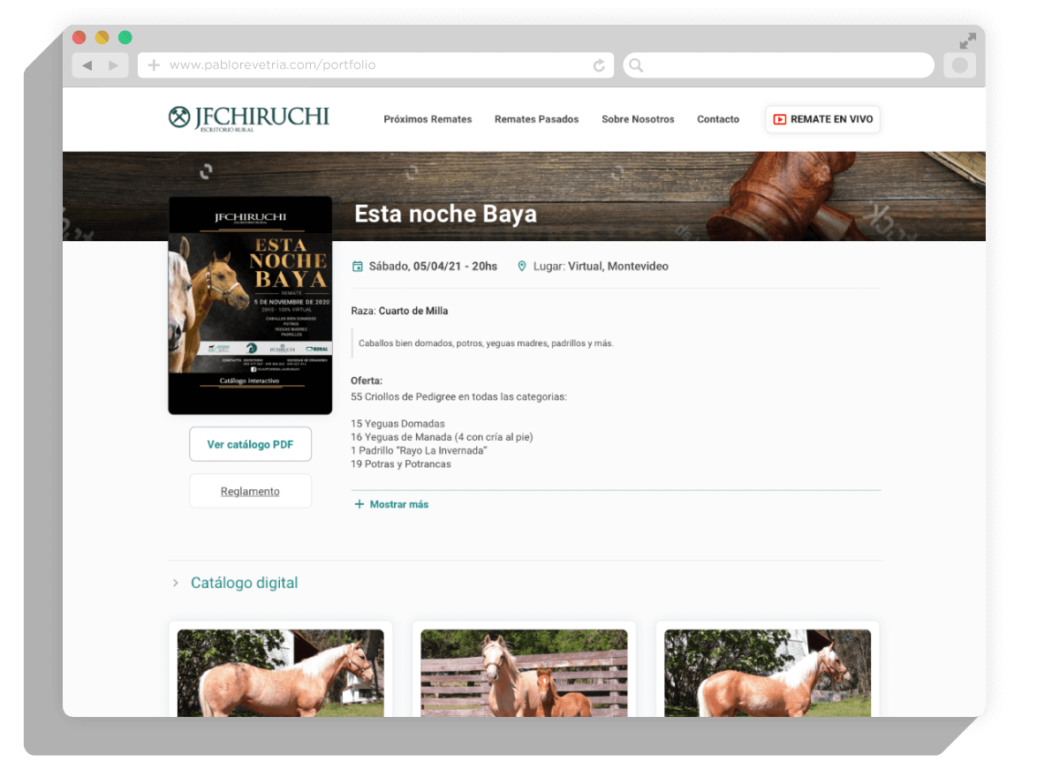This screenshot has width=1052, height=777.
Task: Click the plus icon beside the URL
Action: [x=154, y=65]
